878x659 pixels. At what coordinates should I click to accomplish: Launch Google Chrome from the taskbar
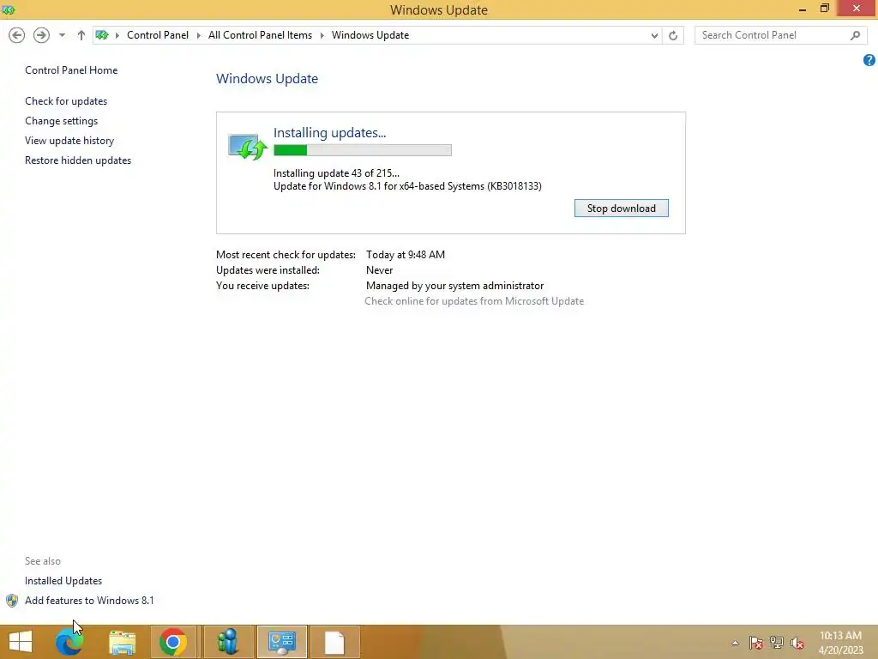pyautogui.click(x=173, y=642)
